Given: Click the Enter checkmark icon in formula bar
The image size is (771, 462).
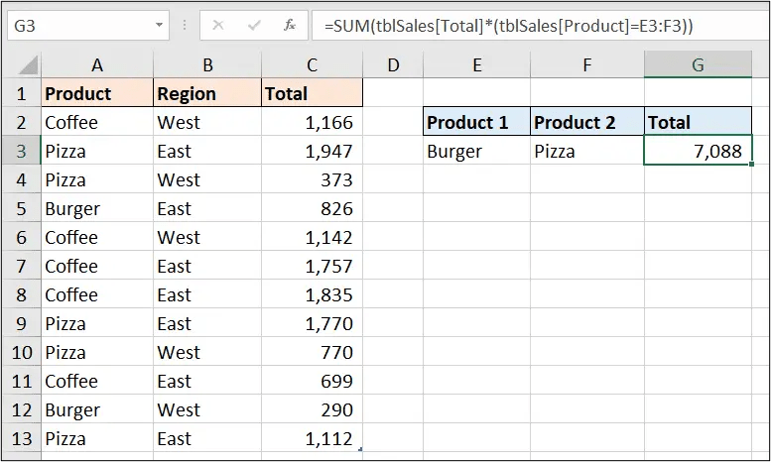Looking at the screenshot, I should coord(252,24).
